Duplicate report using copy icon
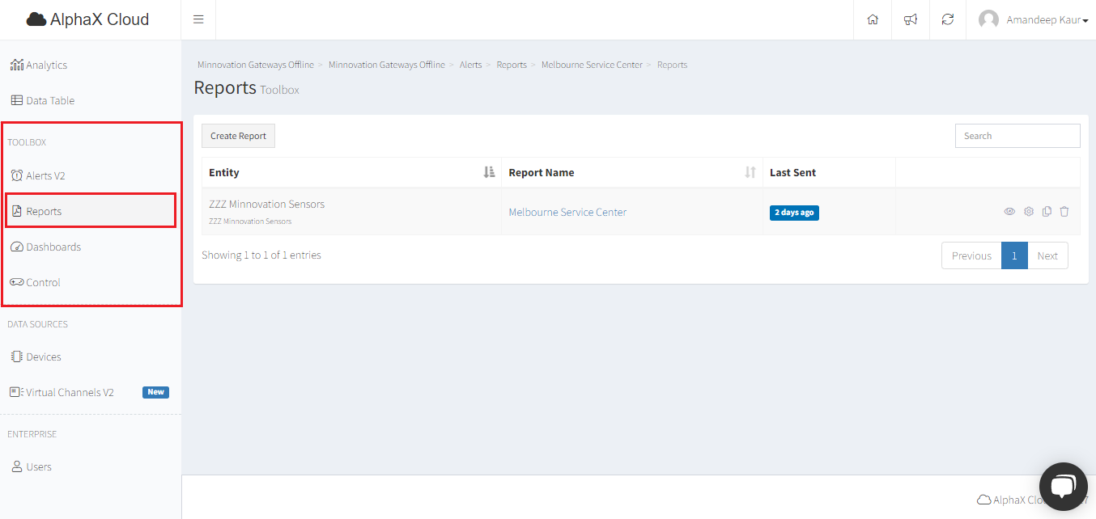This screenshot has height=519, width=1096. click(x=1047, y=212)
